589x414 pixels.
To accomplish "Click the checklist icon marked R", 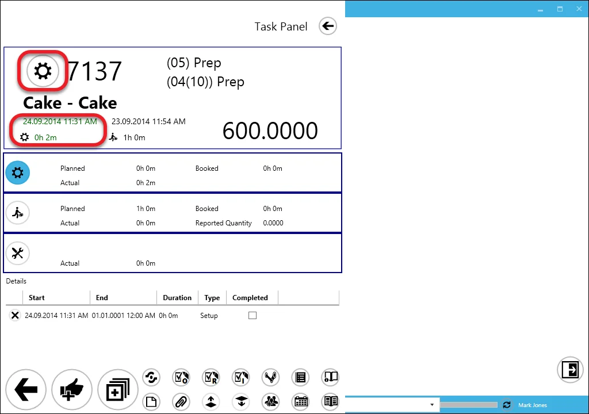I will [x=211, y=377].
